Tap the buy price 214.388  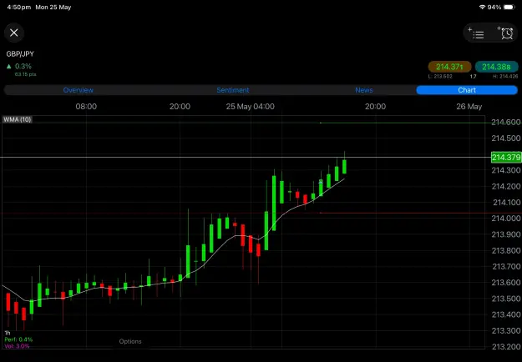(x=496, y=67)
